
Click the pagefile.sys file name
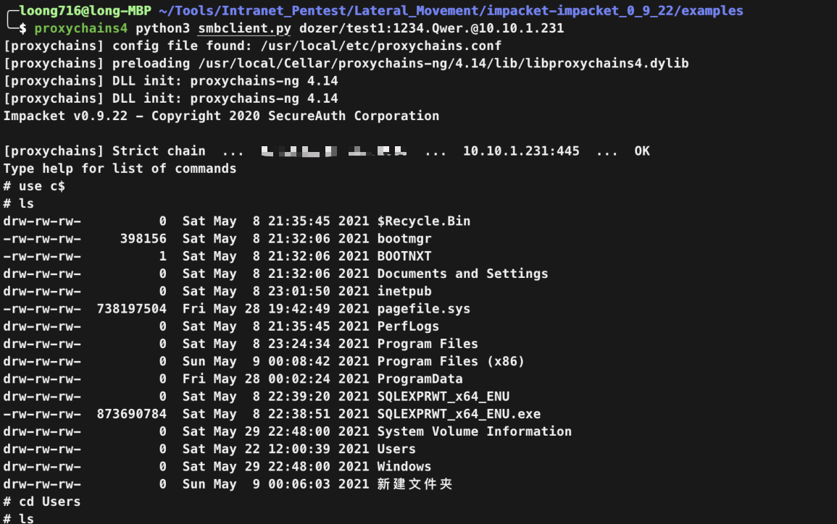point(424,309)
